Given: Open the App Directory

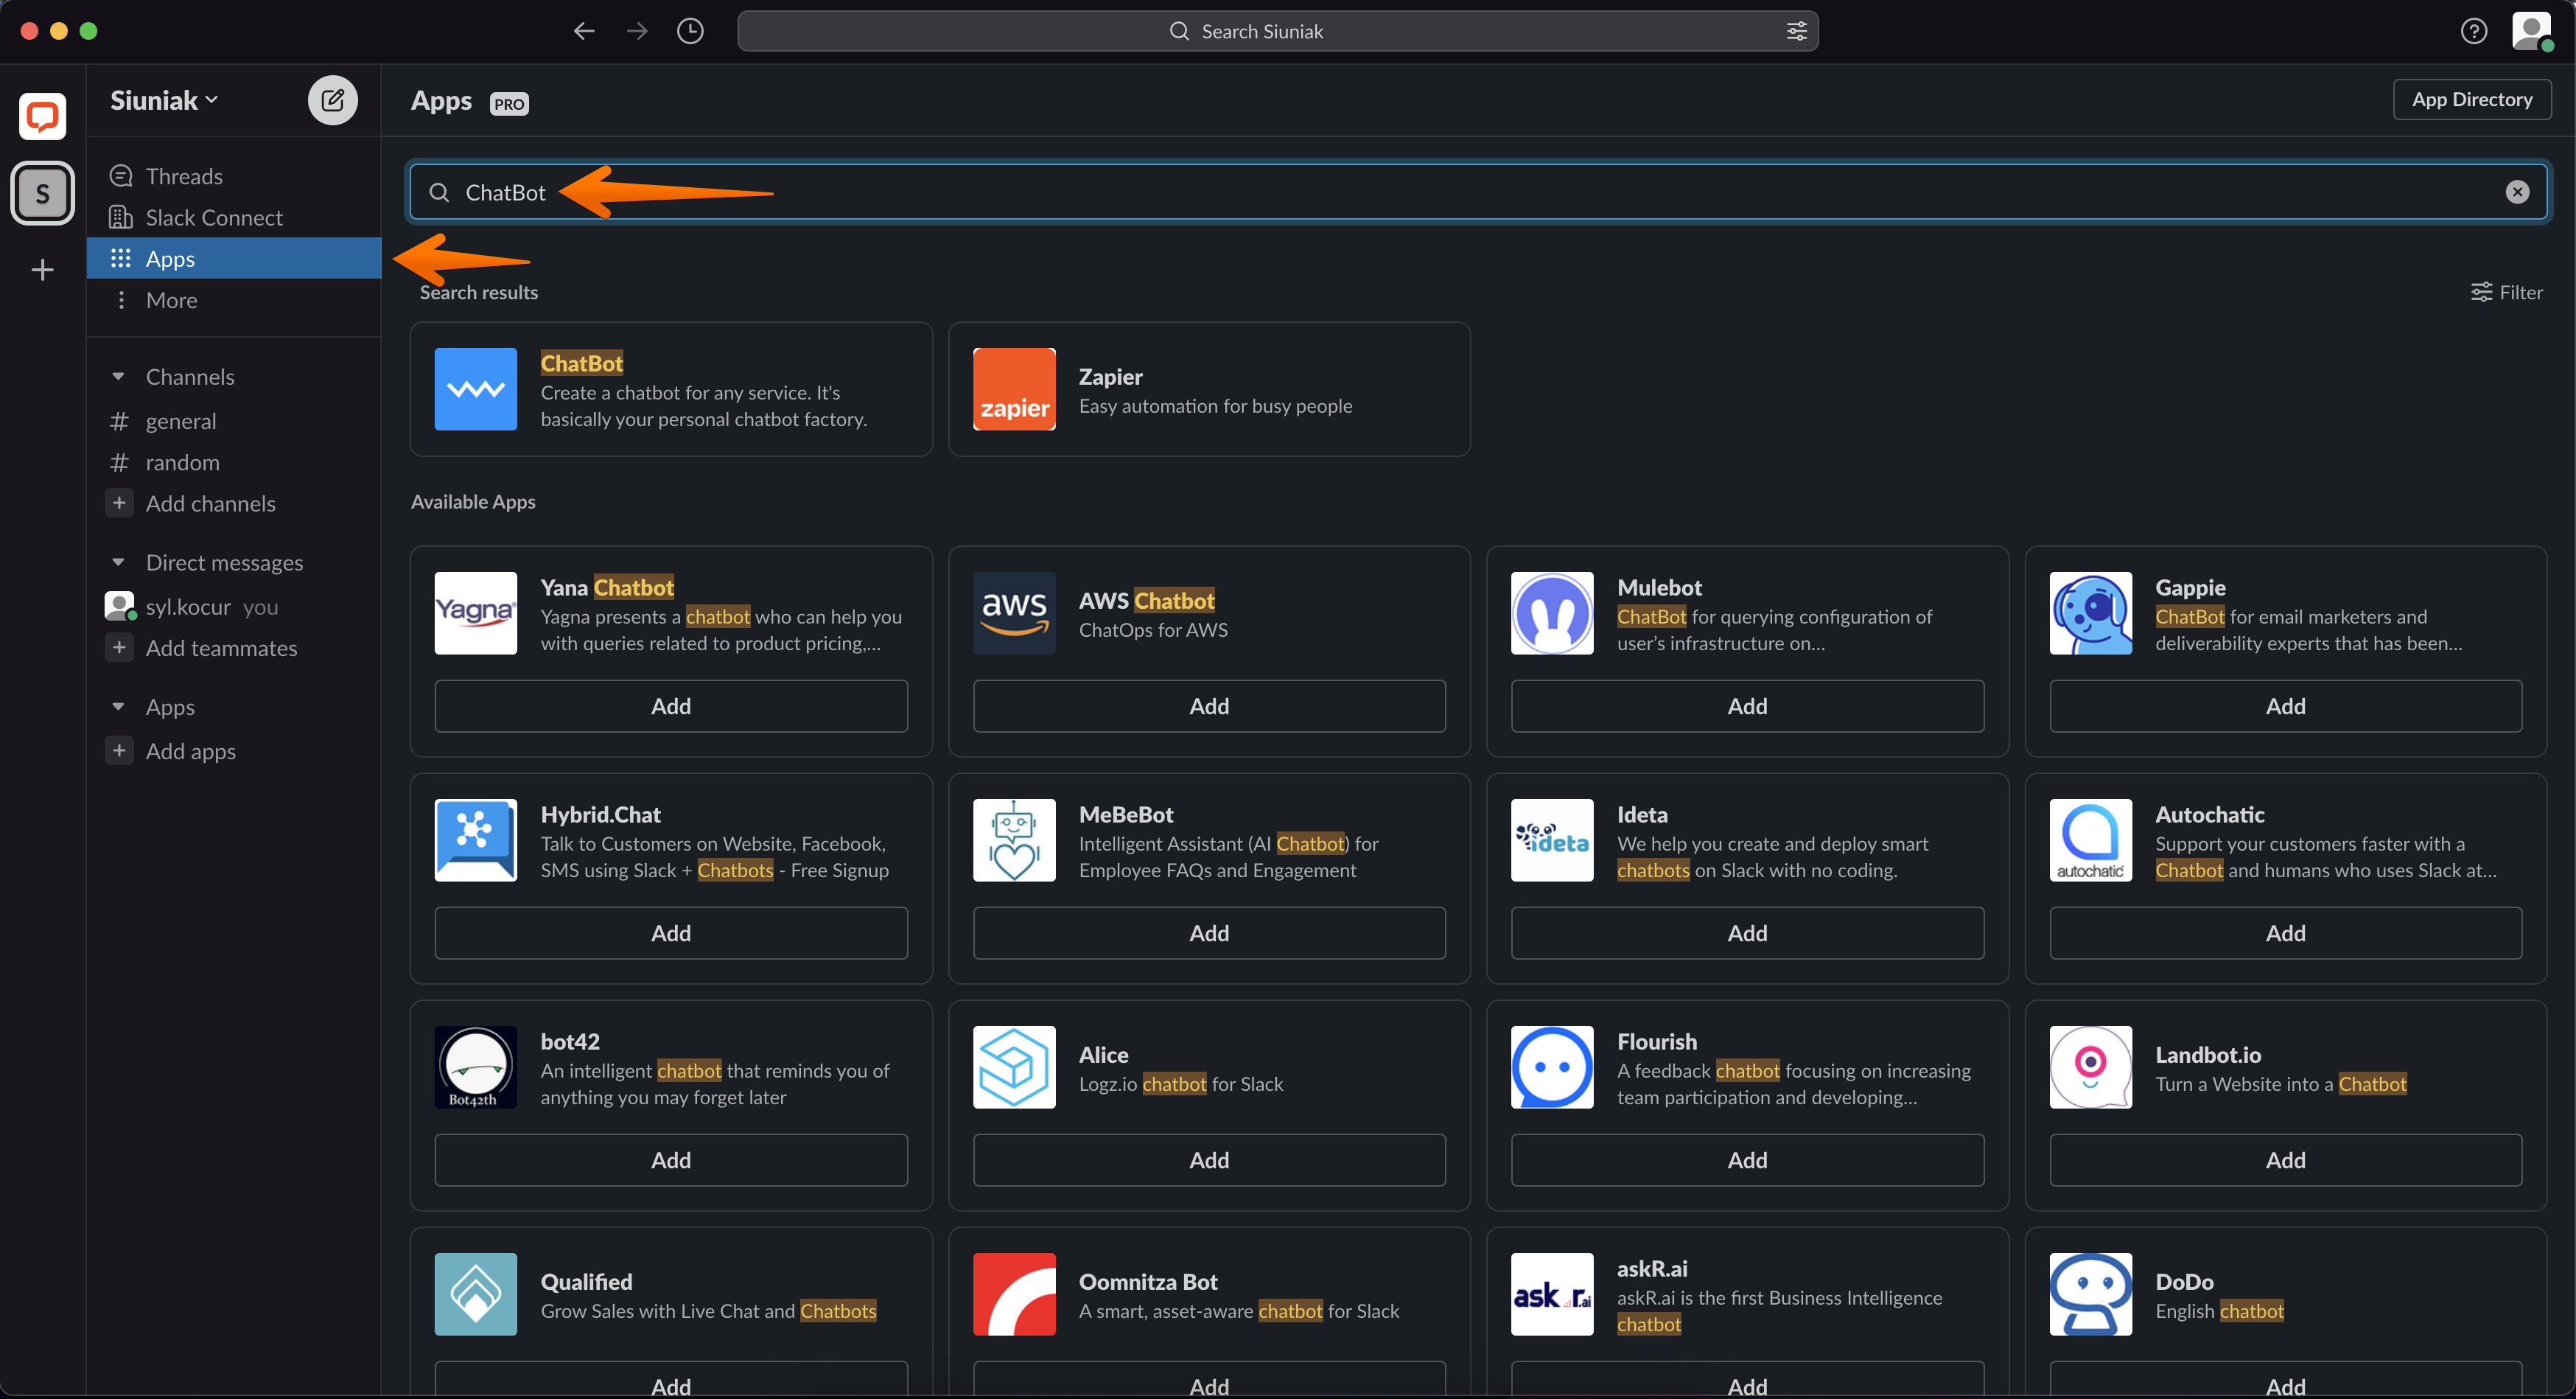Looking at the screenshot, I should (x=2471, y=100).
